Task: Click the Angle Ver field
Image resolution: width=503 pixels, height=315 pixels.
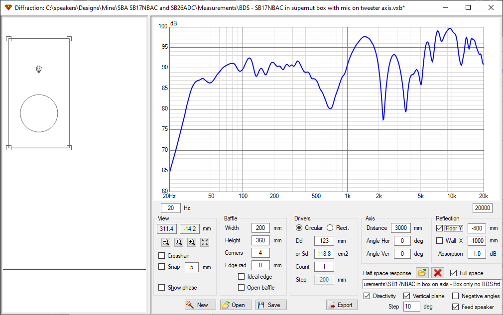Action: coord(402,254)
